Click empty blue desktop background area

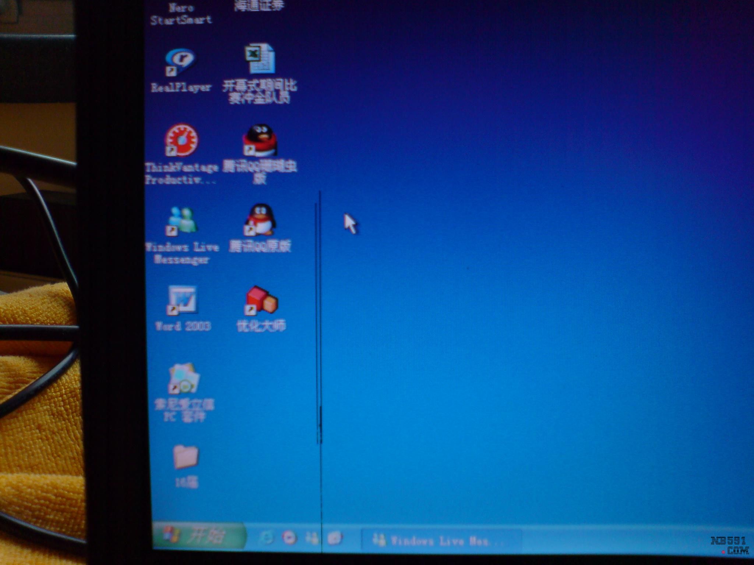[515, 294]
